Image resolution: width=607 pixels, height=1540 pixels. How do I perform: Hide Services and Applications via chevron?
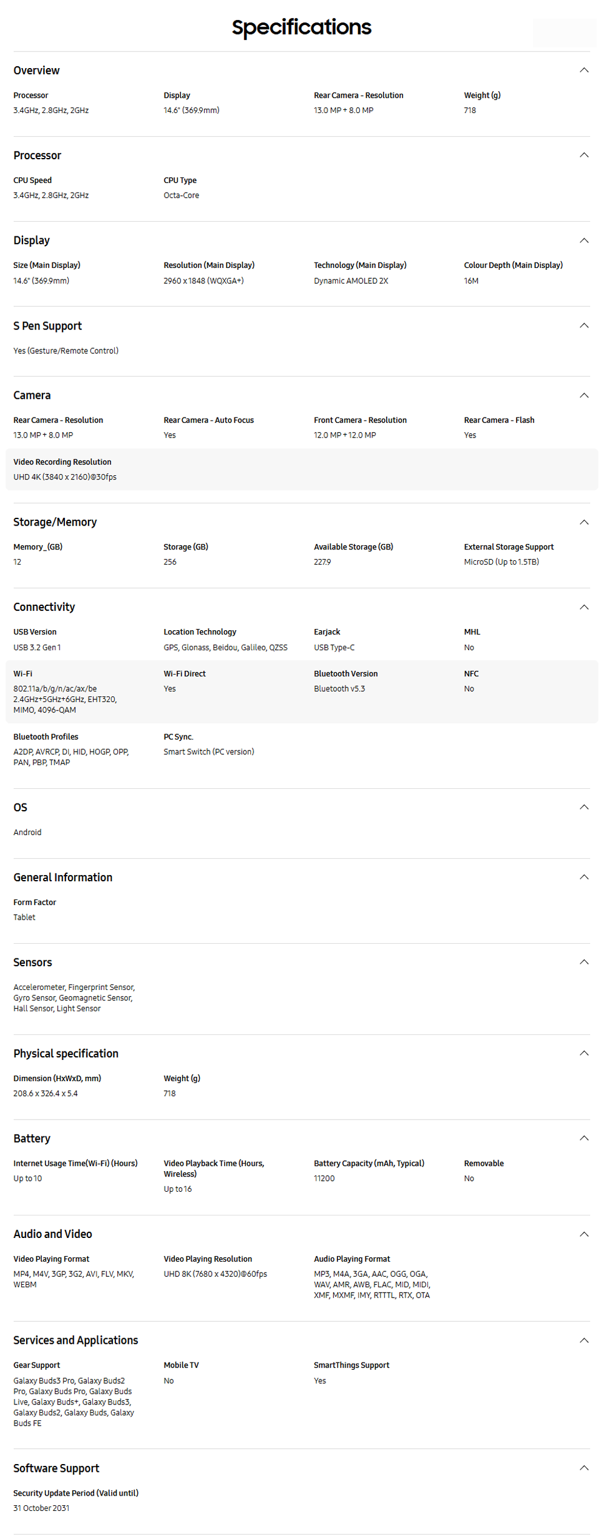click(584, 1341)
